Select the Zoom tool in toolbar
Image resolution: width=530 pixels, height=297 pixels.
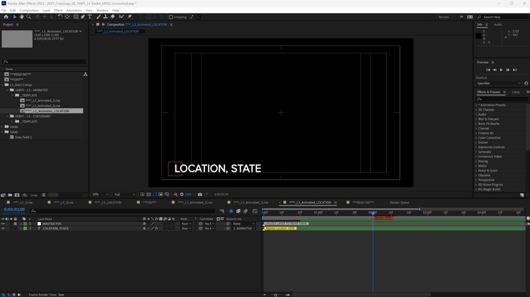[29, 17]
